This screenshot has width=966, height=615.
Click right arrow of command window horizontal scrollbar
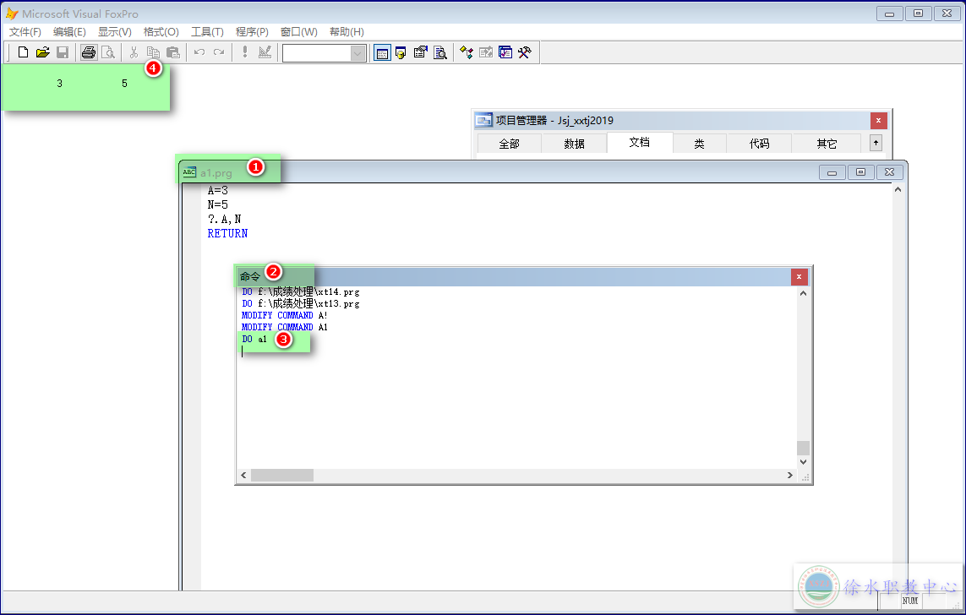[x=790, y=475]
